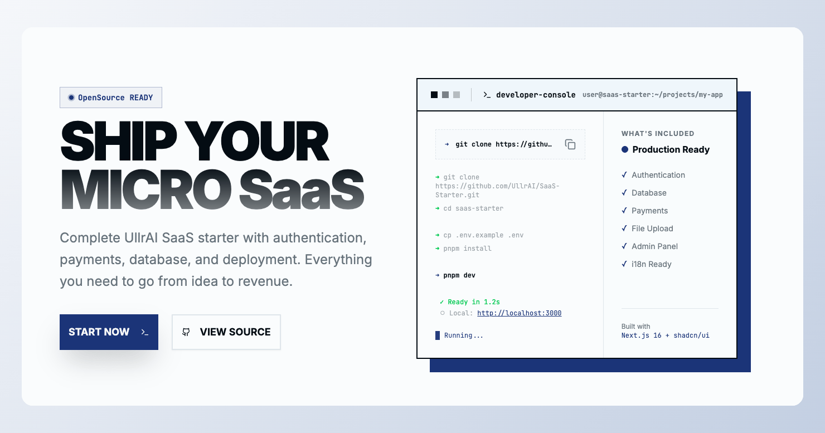Viewport: 825px width, 433px height.
Task: Copy the git clone command
Action: pyautogui.click(x=570, y=144)
